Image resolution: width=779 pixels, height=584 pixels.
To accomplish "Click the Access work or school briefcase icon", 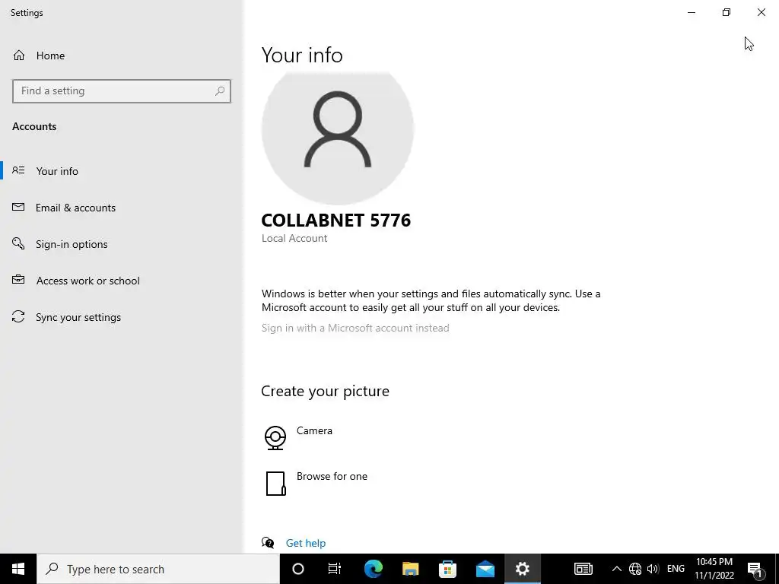I will pos(18,280).
